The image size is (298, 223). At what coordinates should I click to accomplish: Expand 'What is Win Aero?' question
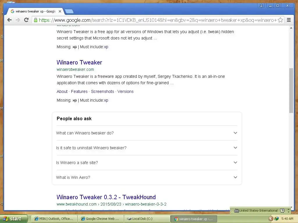point(147,177)
